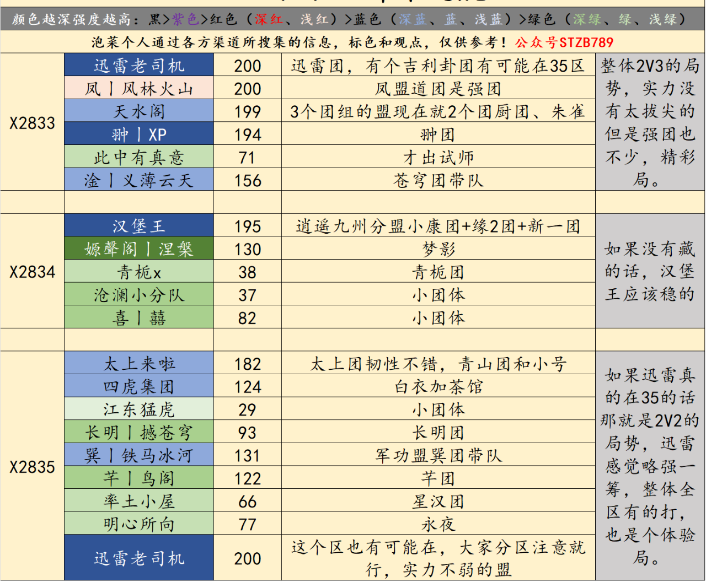The height and width of the screenshot is (582, 706).
Task: Click the 巽丨铁马冰河 alliance cell
Action: pos(139,455)
